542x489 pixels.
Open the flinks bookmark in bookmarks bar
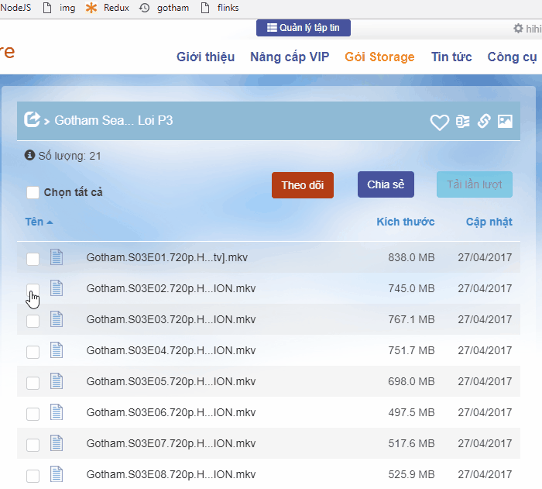220,8
